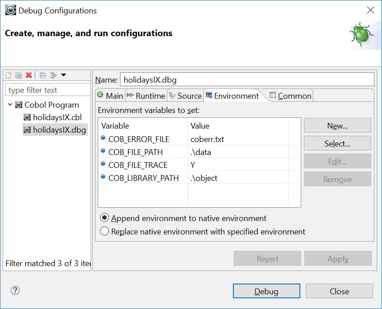The height and width of the screenshot is (309, 382).
Task: Delete configuration using the red X icon
Action: pyautogui.click(x=29, y=75)
